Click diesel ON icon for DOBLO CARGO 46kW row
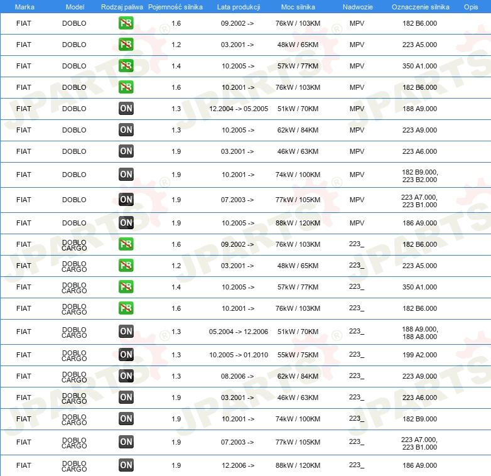Screen dimensions: 491x476 coord(126,397)
